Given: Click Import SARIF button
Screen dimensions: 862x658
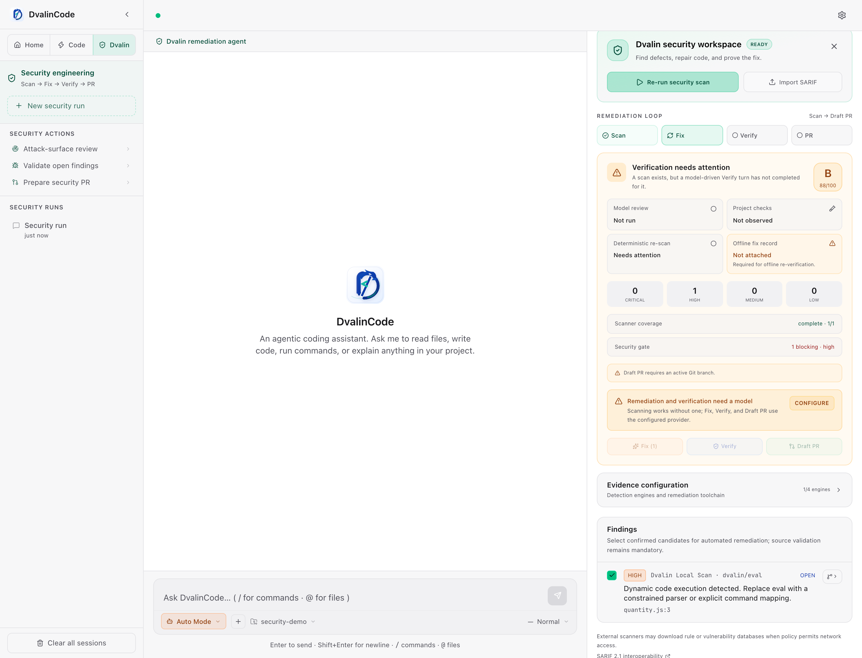Looking at the screenshot, I should coord(793,82).
